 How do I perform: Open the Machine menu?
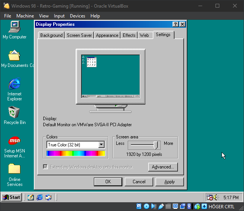point(25,16)
